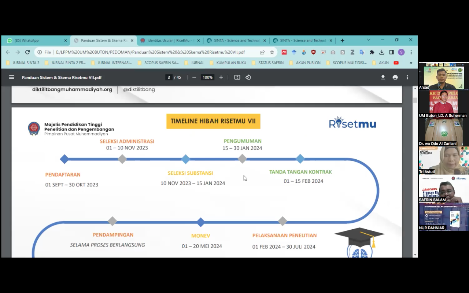Open the Mendeley extension icon
This screenshot has width=469, height=293.
[284, 52]
